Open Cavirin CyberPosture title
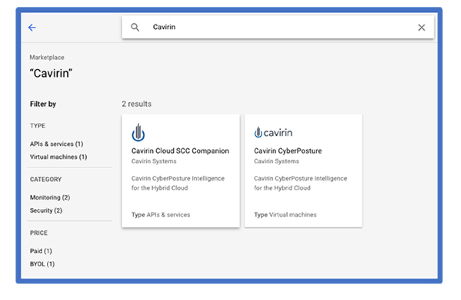Screen dimensions: 461x300 coord(288,151)
